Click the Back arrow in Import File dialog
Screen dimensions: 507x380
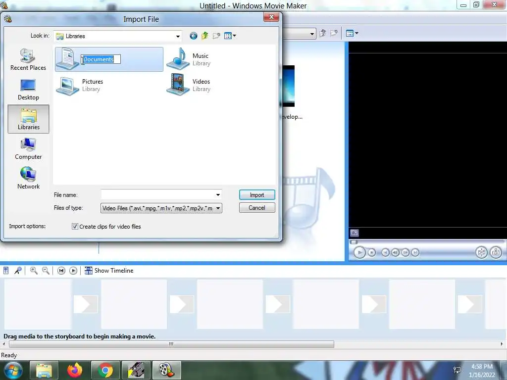coord(194,36)
